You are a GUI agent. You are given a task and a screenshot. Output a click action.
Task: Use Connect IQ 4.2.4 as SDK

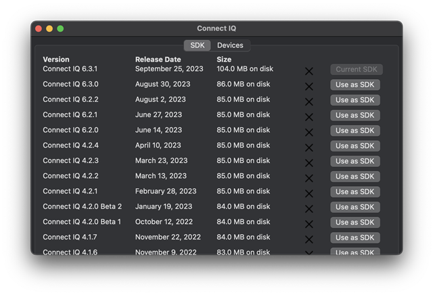coord(355,146)
